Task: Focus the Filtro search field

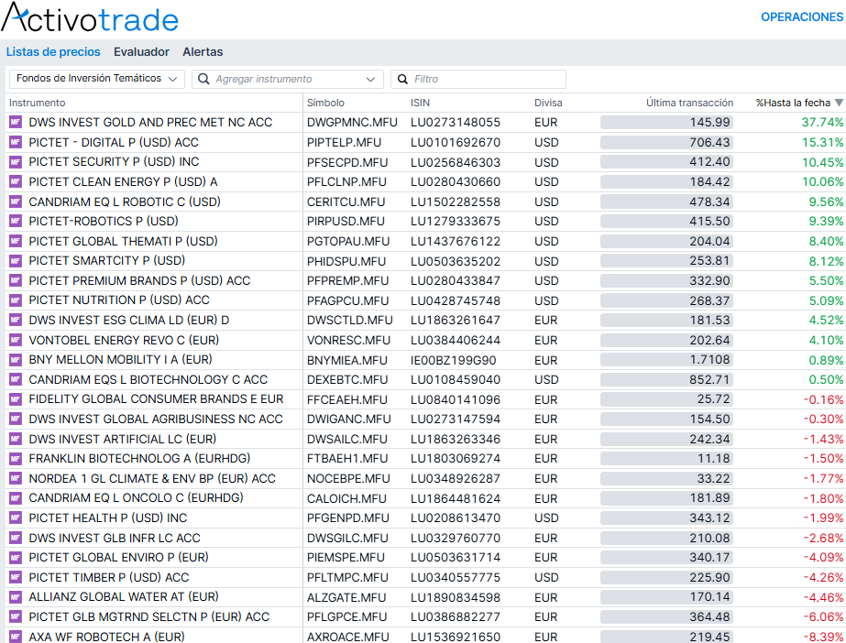Action: tap(478, 79)
